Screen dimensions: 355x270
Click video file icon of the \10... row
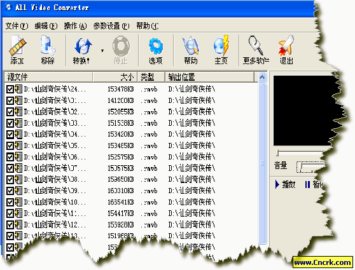coord(18,202)
